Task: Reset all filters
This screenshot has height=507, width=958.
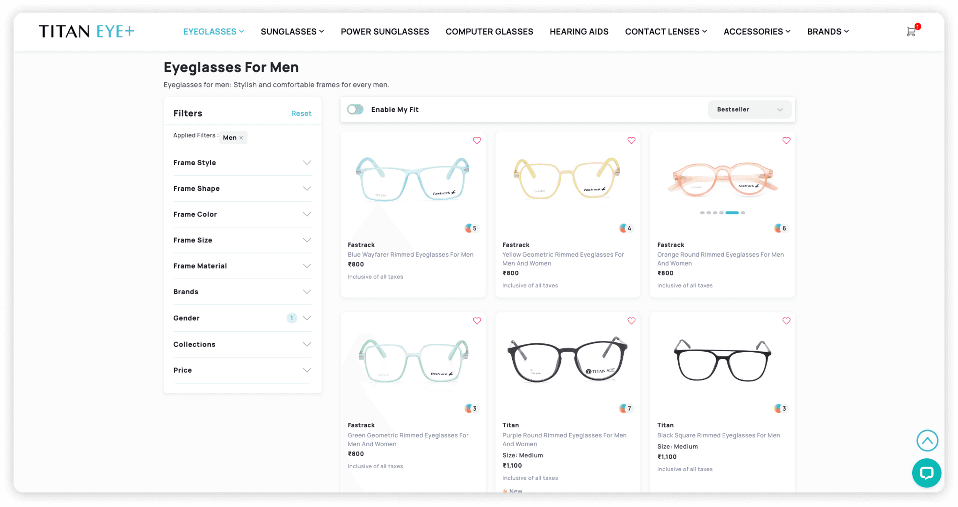Action: point(301,113)
